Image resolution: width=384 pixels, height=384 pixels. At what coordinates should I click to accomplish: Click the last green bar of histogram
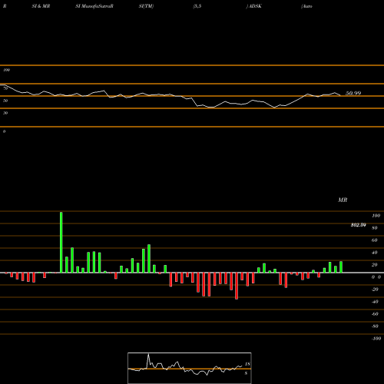pos(341,267)
